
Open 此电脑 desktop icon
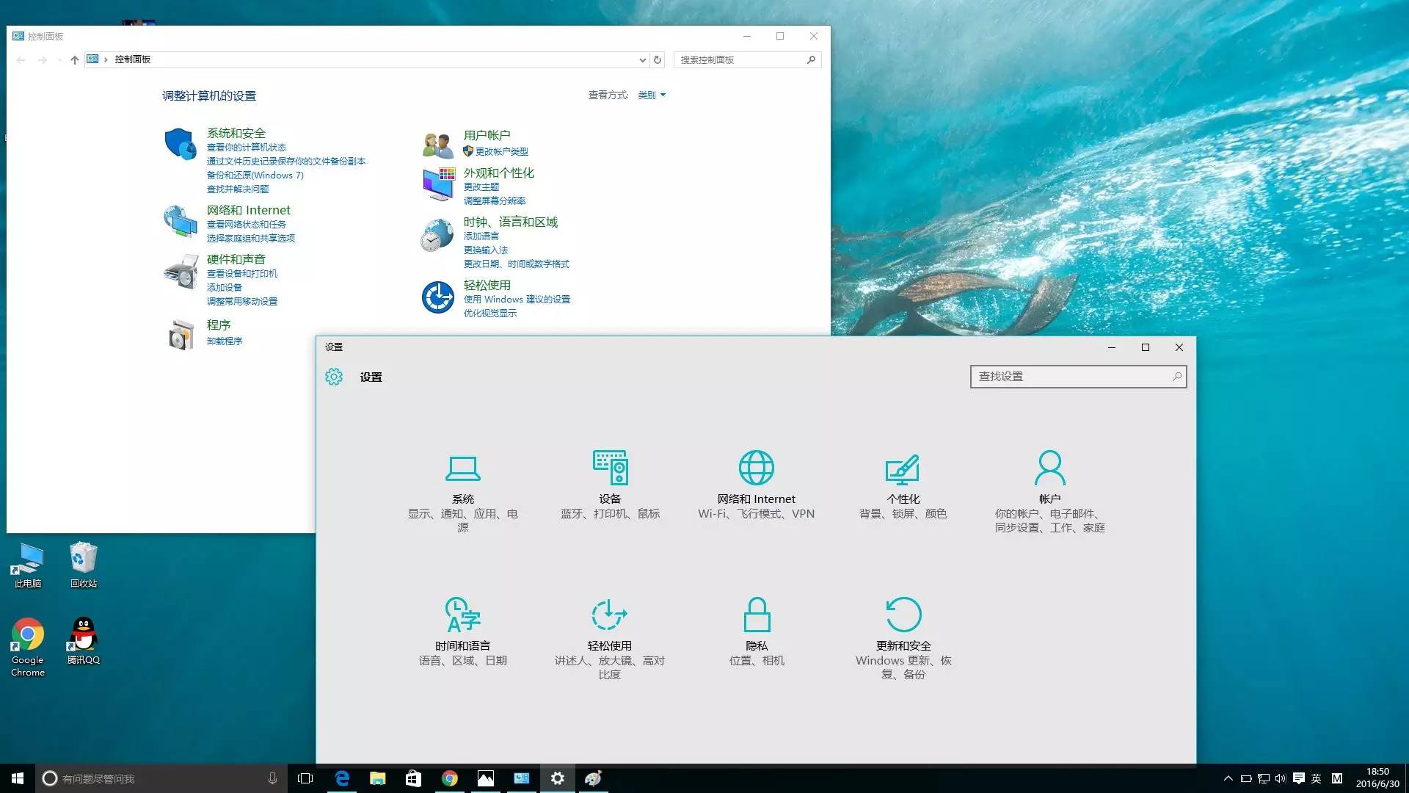point(27,565)
